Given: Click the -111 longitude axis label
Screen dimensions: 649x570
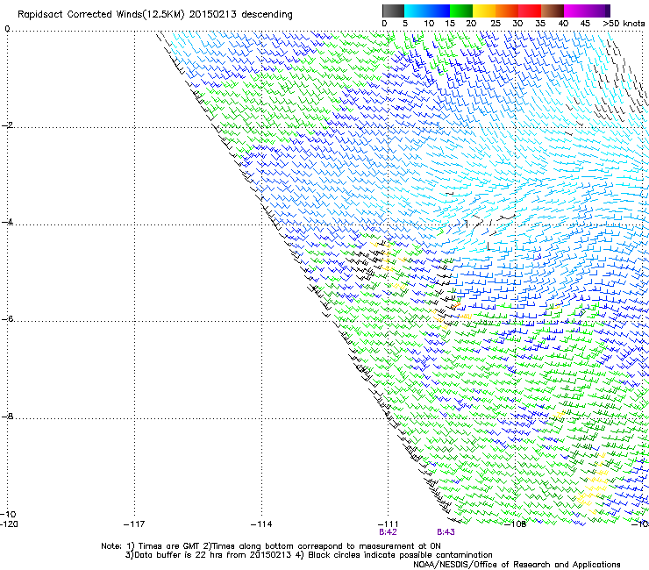Looking at the screenshot, I should (388, 524).
